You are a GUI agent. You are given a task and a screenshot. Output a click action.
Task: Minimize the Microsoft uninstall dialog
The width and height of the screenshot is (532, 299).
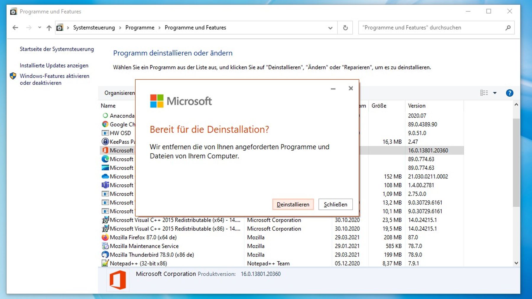point(333,89)
